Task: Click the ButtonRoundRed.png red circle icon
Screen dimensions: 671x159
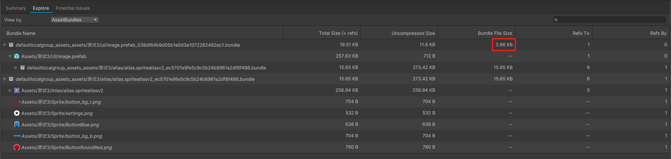Action: coord(16,147)
